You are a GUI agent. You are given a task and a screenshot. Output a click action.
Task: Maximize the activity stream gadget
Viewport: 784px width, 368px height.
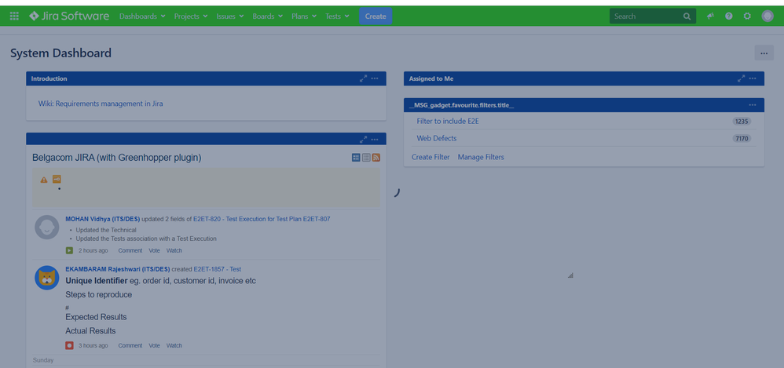(364, 140)
